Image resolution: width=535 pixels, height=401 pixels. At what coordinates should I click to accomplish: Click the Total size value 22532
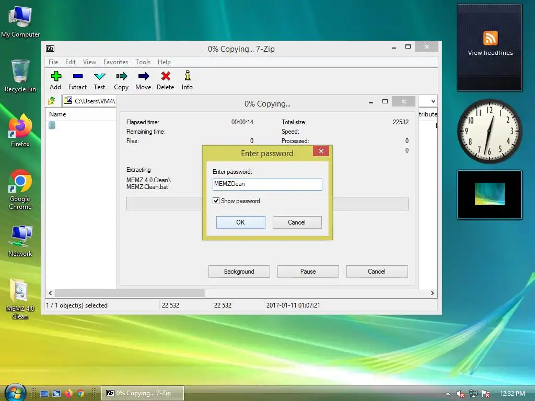[401, 122]
